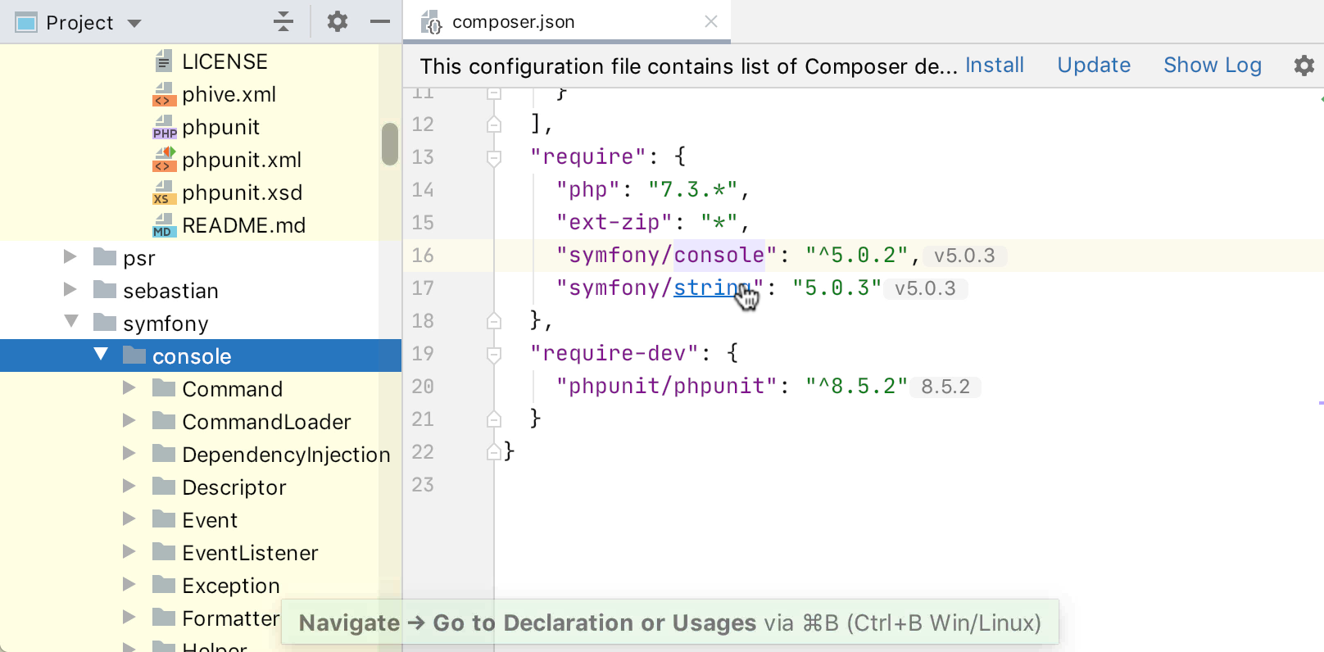Click the Install link
This screenshot has width=1324, height=652.
[995, 66]
